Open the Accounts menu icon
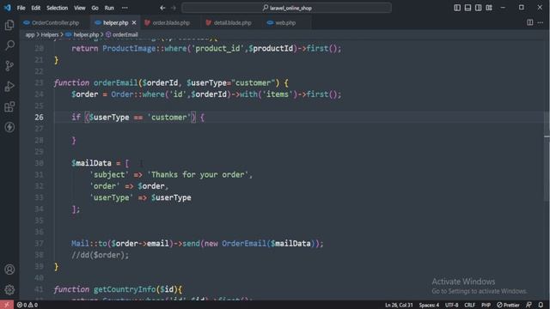This screenshot has width=550, height=309. (9, 269)
